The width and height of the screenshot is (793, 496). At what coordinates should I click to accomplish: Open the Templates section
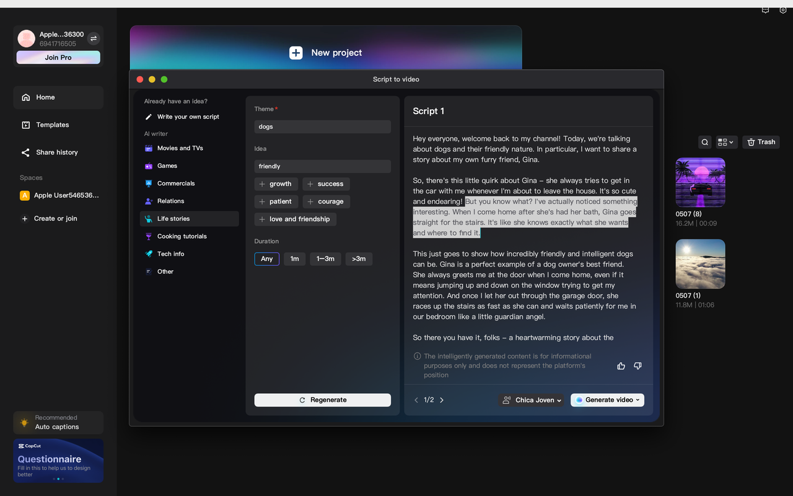coord(52,125)
